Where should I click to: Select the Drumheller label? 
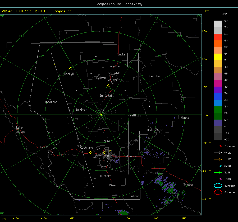(x=155, y=130)
